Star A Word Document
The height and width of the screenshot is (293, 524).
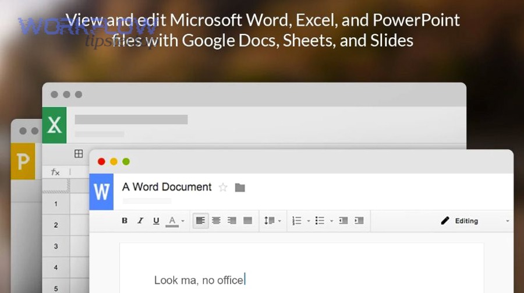[223, 188]
